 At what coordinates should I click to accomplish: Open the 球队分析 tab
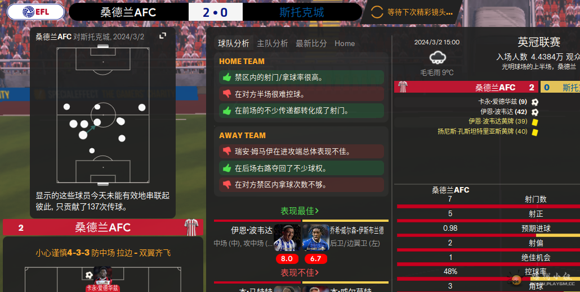tap(233, 43)
